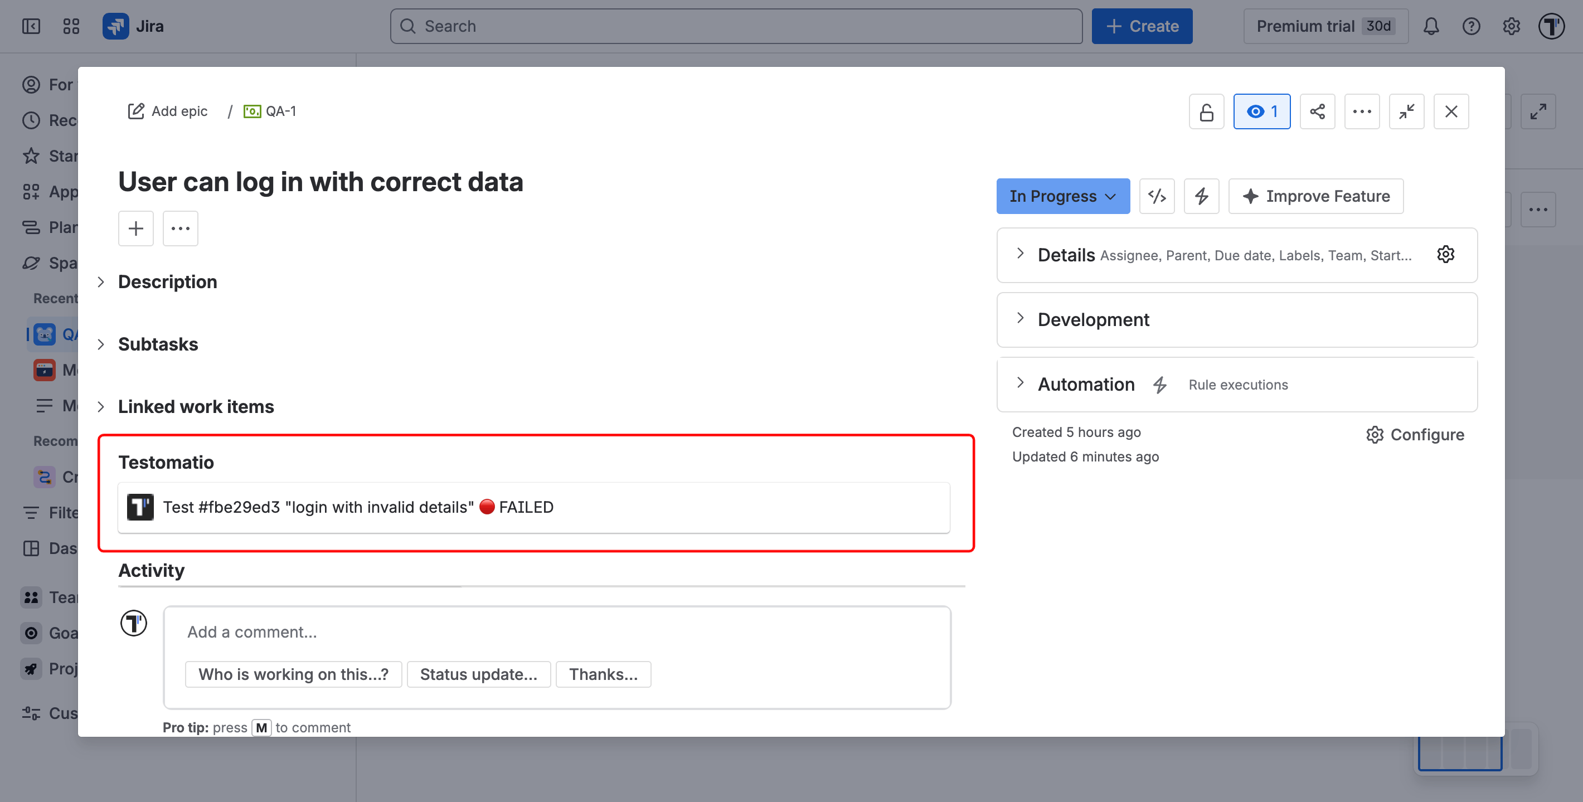Click Rule executions text

(x=1237, y=385)
